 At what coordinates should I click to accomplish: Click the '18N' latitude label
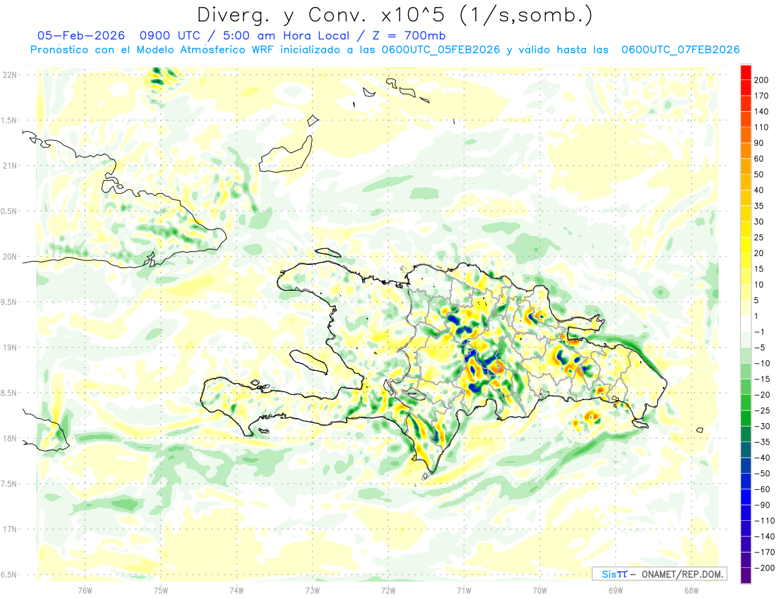coord(10,439)
